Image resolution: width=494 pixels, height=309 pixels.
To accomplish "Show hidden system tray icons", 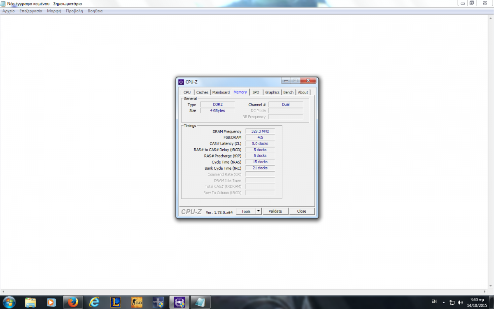I will coord(444,302).
